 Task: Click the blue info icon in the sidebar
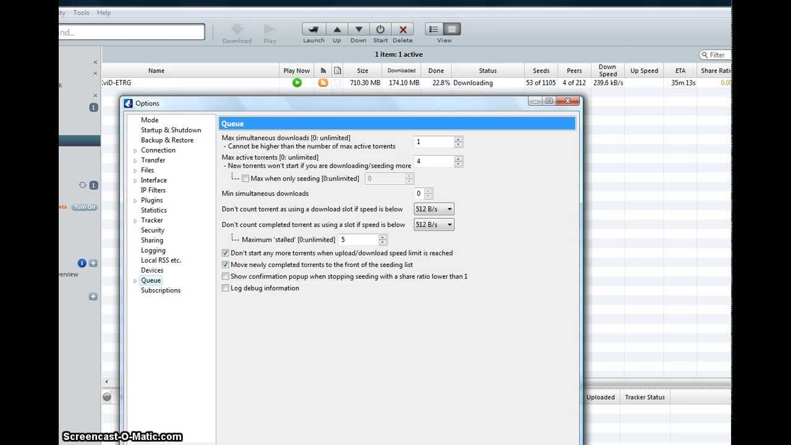coord(82,263)
